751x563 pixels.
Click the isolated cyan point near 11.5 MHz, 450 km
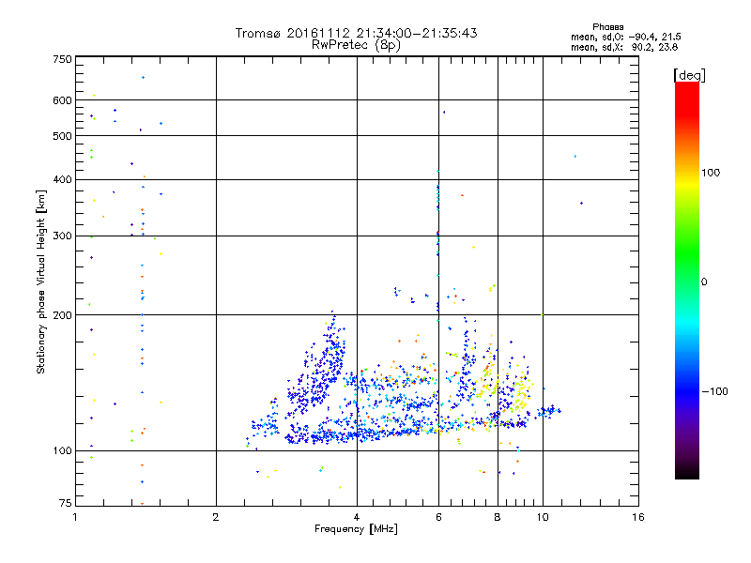(x=575, y=156)
